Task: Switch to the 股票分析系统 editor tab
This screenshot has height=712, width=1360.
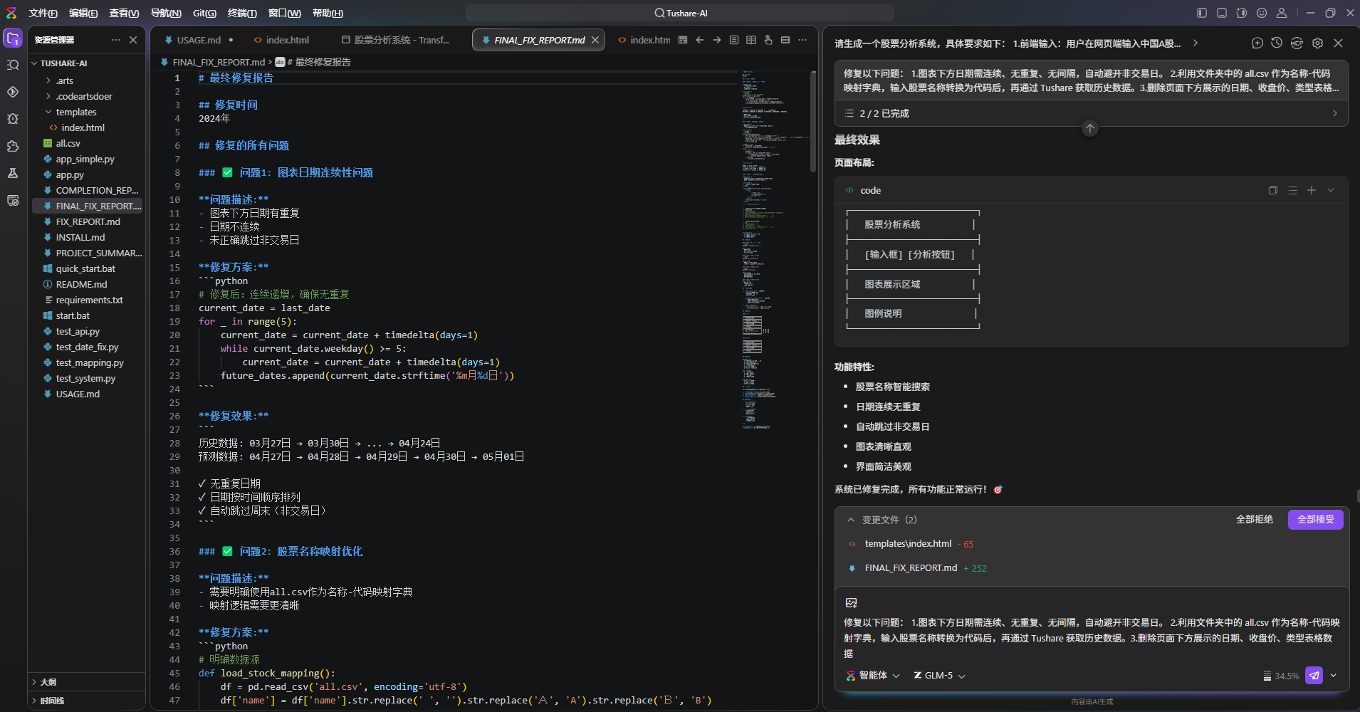Action: [x=396, y=40]
